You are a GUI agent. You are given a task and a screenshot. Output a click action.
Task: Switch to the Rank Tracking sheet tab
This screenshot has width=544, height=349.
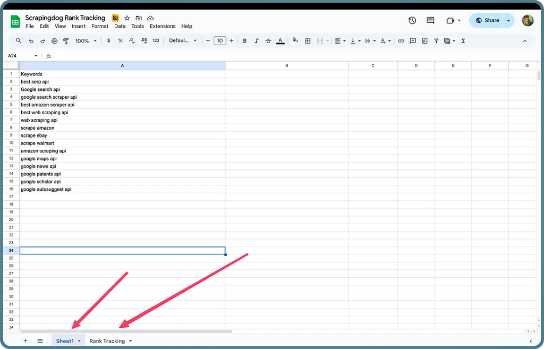[107, 341]
